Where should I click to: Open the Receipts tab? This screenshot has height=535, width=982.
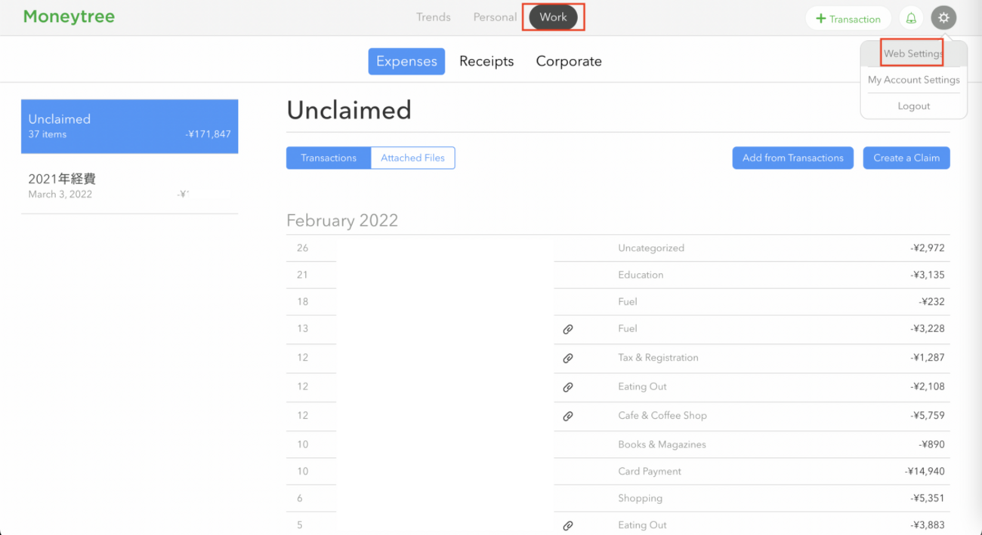tap(486, 61)
